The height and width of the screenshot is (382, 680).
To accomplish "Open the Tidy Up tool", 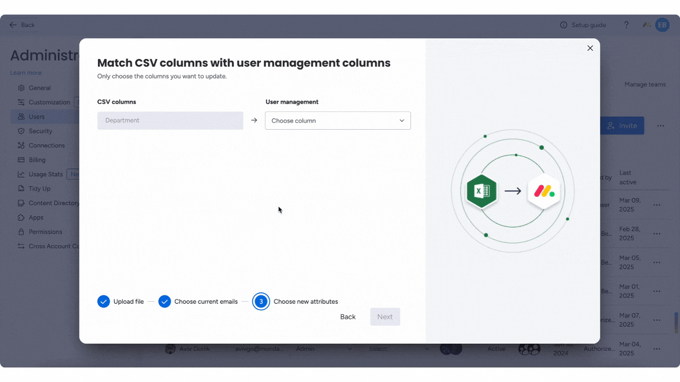I will (x=39, y=188).
